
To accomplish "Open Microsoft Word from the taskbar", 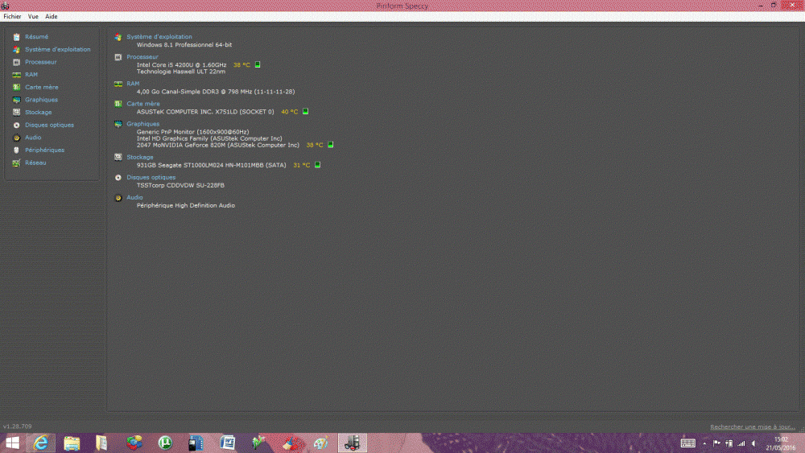I will tap(228, 443).
